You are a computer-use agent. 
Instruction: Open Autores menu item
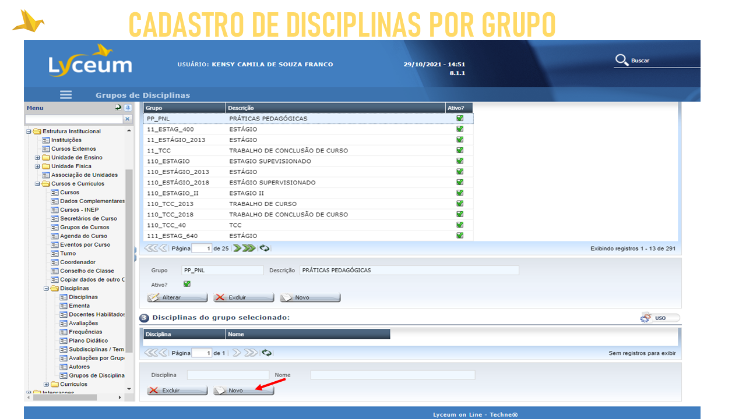point(79,367)
